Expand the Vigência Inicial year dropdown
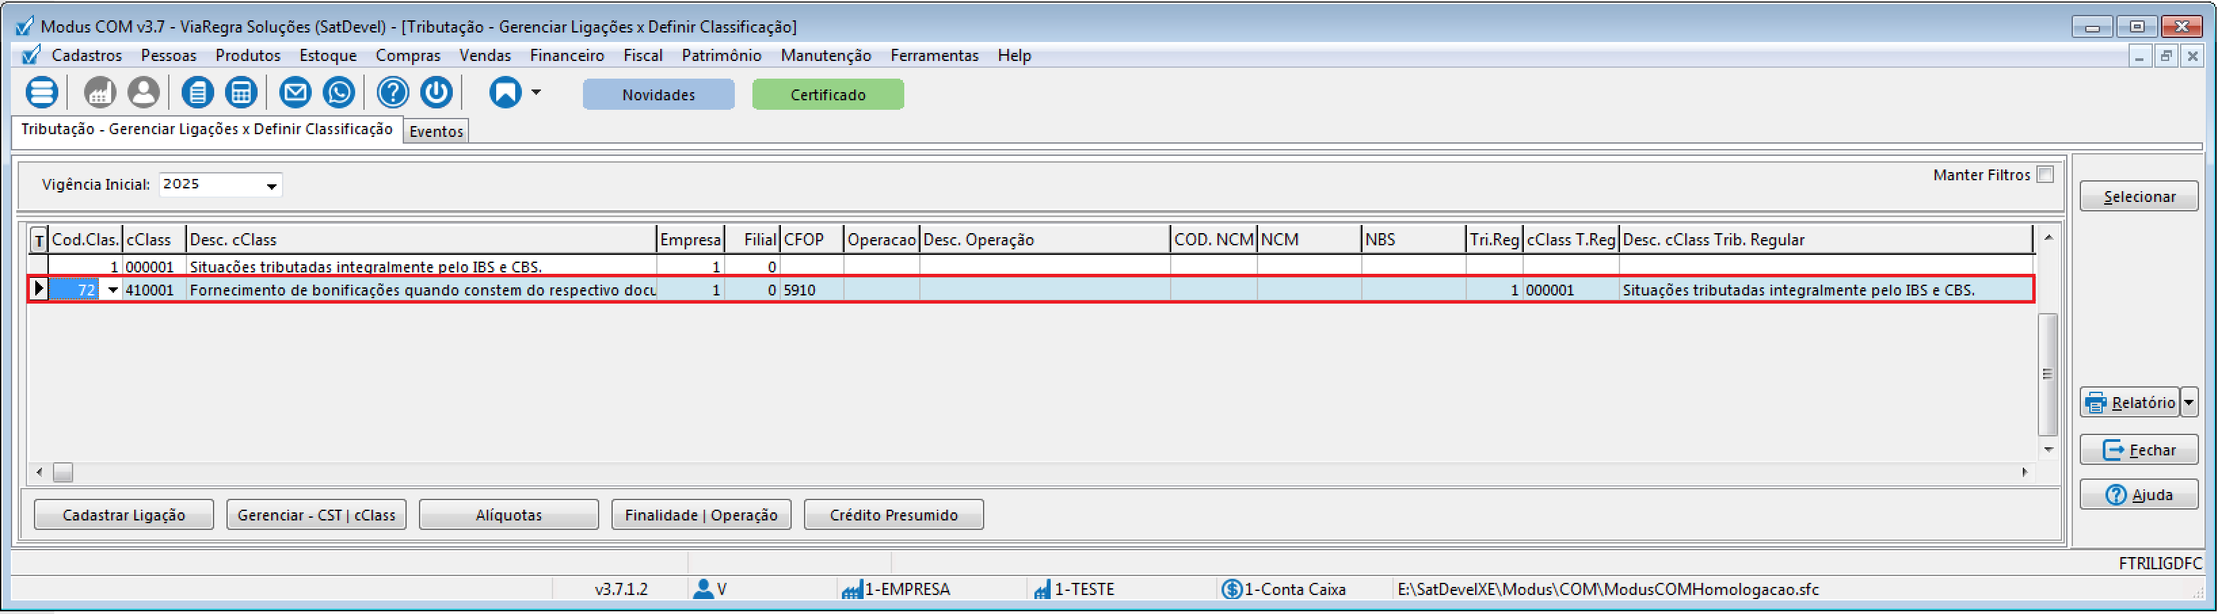The image size is (2218, 614). click(x=271, y=186)
